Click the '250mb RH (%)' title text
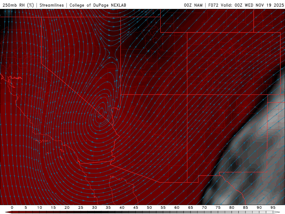 (x=19, y=5)
